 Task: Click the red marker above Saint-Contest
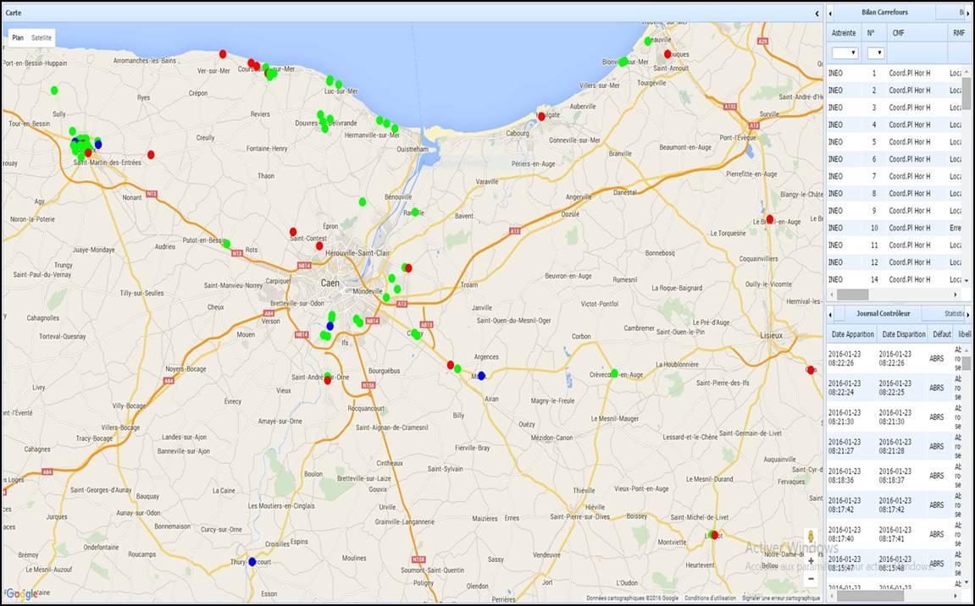(293, 232)
